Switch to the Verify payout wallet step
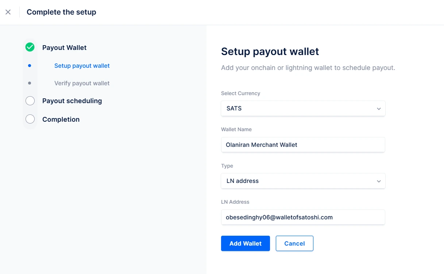Image resolution: width=444 pixels, height=274 pixels. (82, 83)
